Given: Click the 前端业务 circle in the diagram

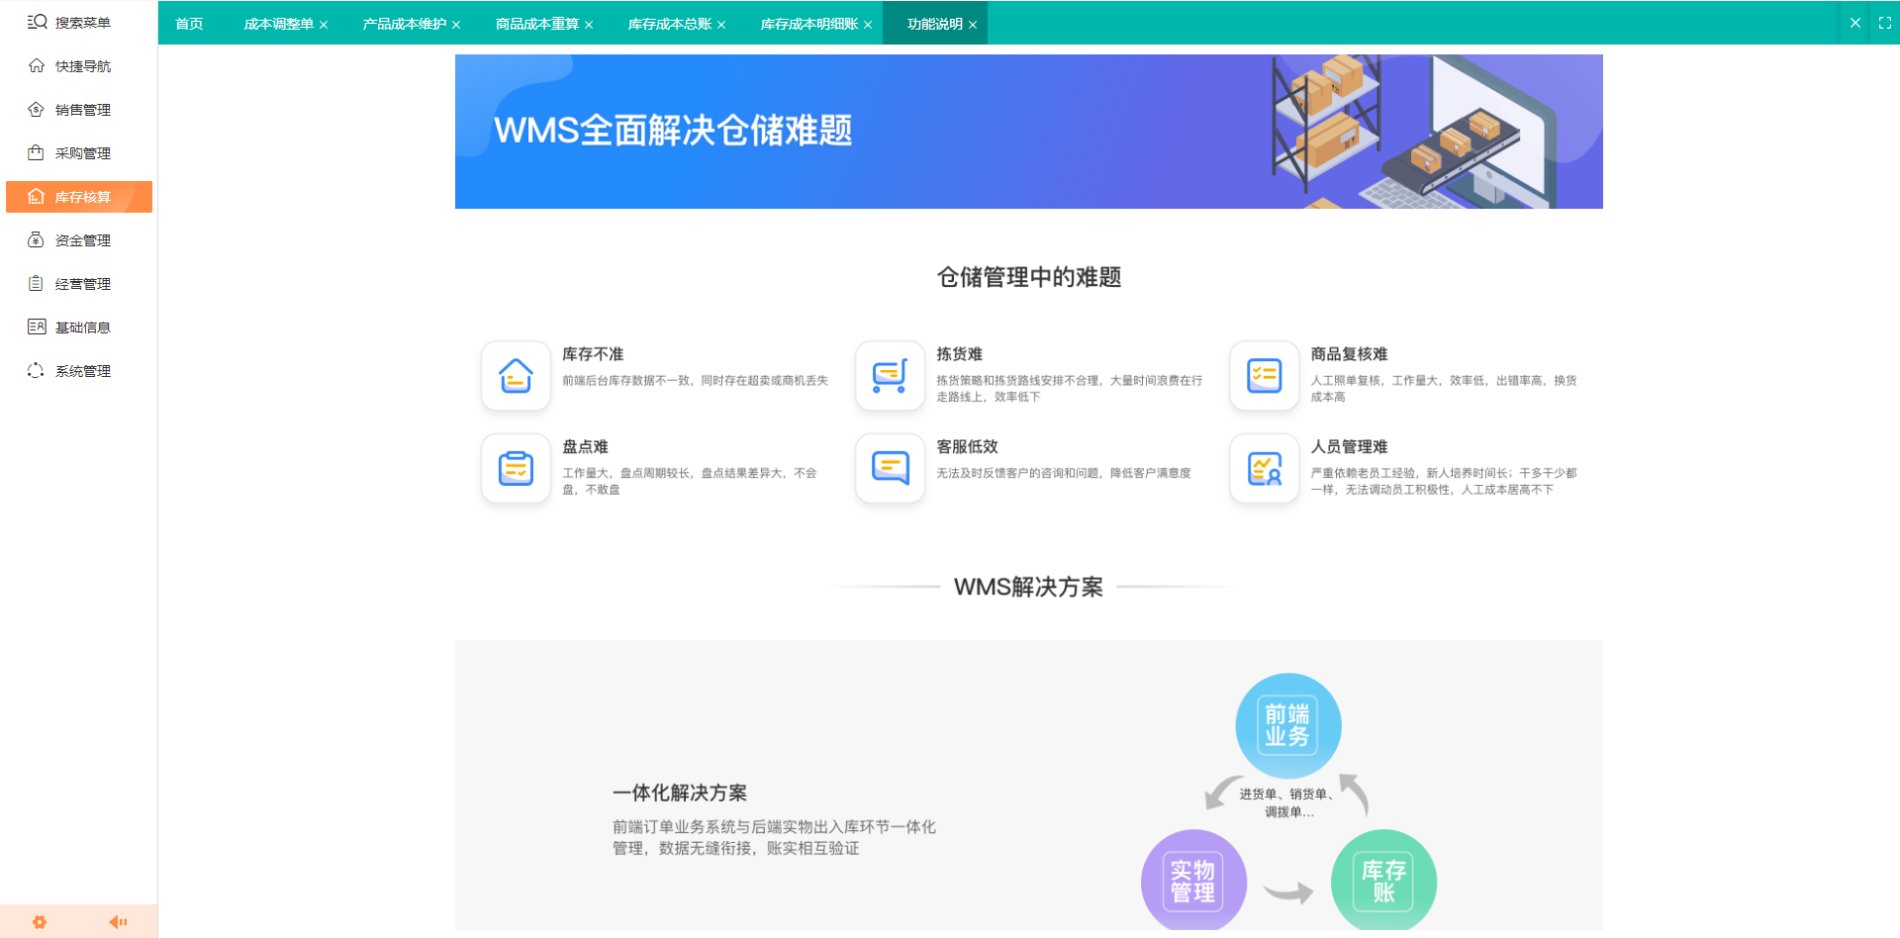Looking at the screenshot, I should click(1287, 725).
